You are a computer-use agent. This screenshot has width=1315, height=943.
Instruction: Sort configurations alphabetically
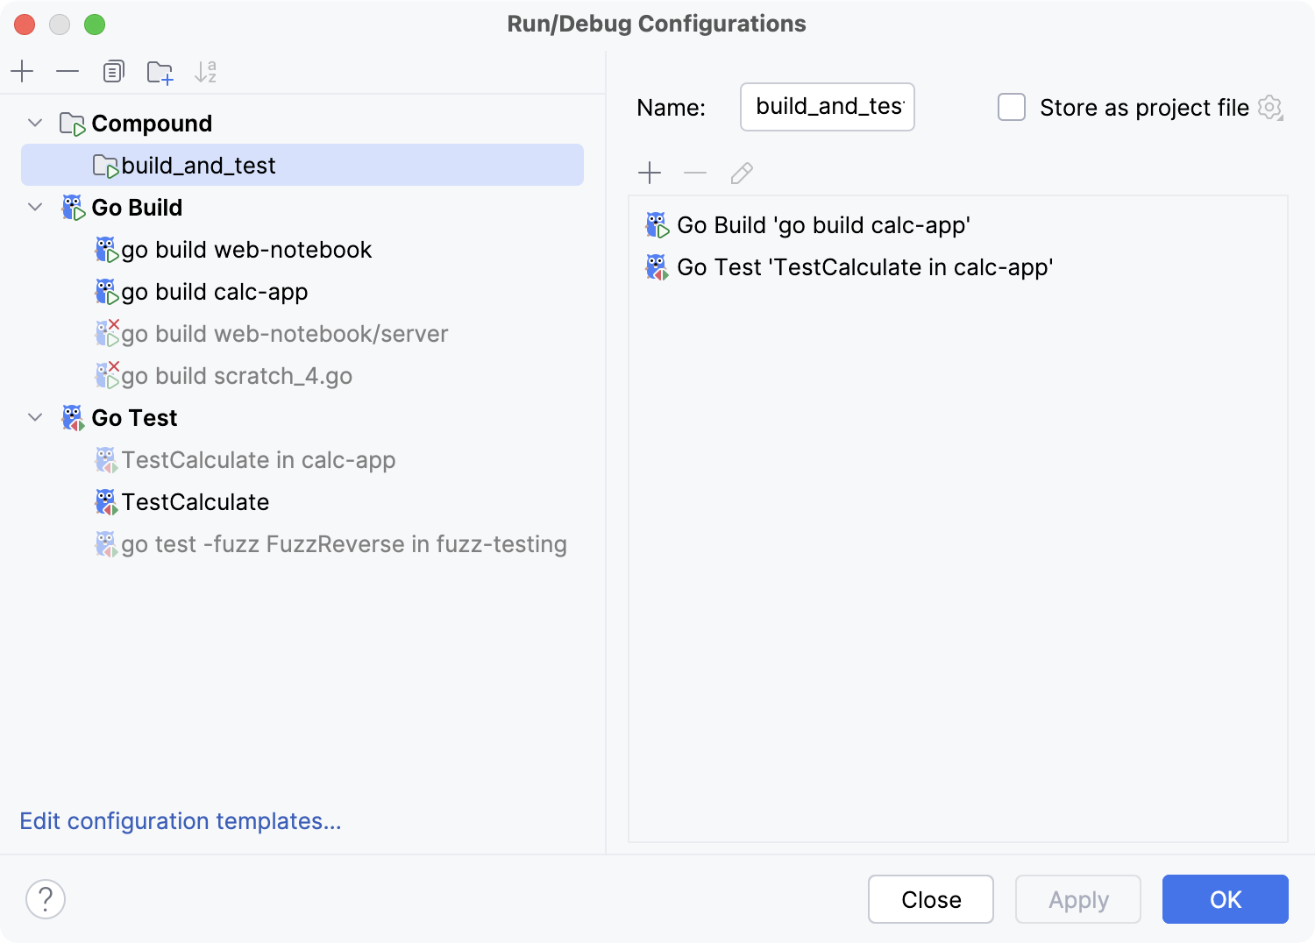point(206,72)
